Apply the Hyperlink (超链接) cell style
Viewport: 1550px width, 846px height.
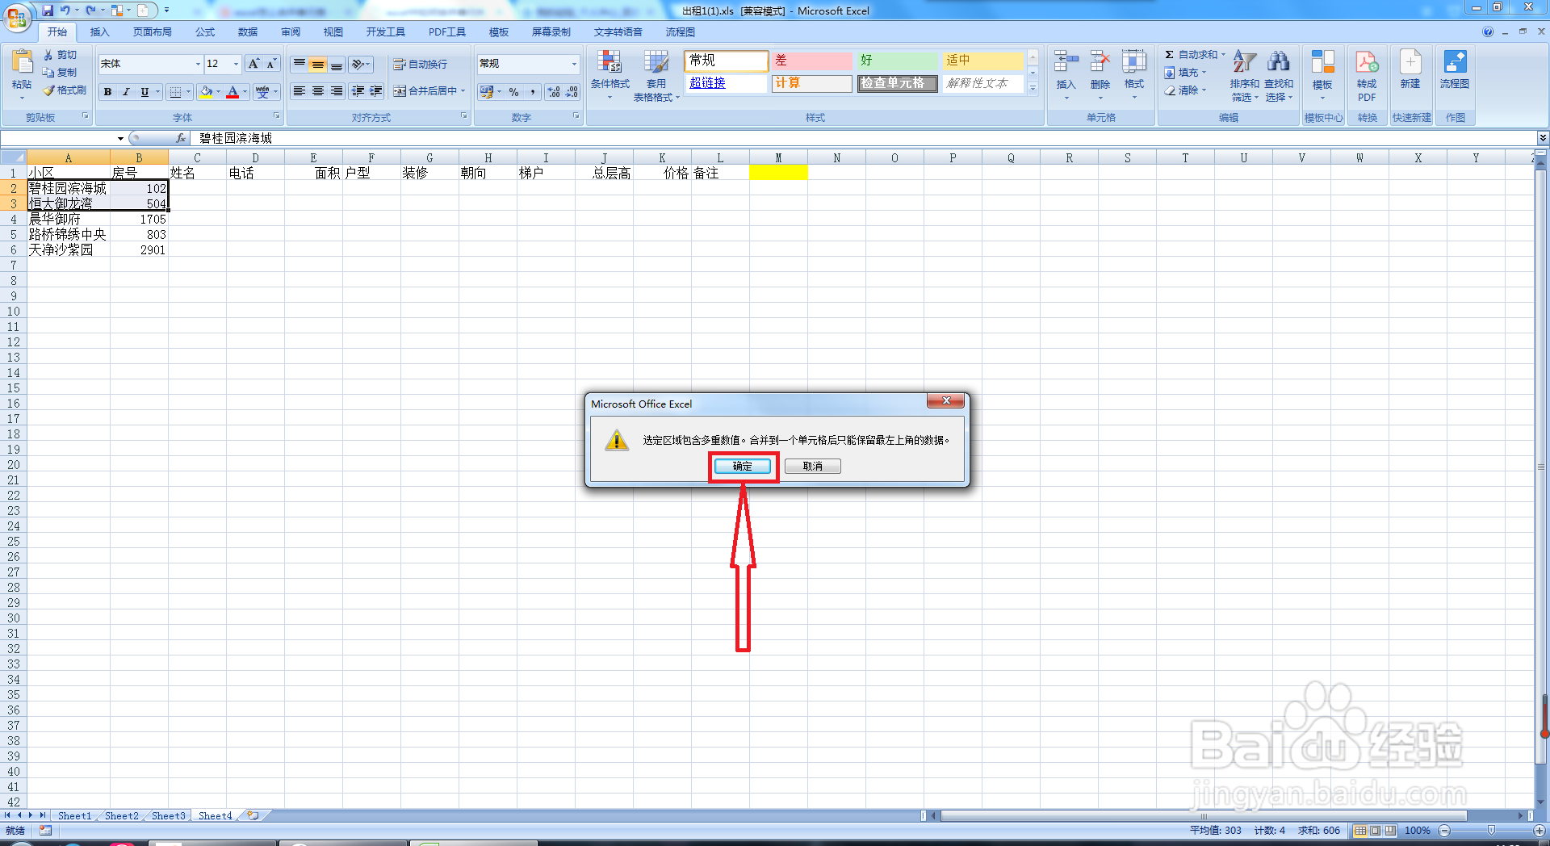pyautogui.click(x=726, y=83)
